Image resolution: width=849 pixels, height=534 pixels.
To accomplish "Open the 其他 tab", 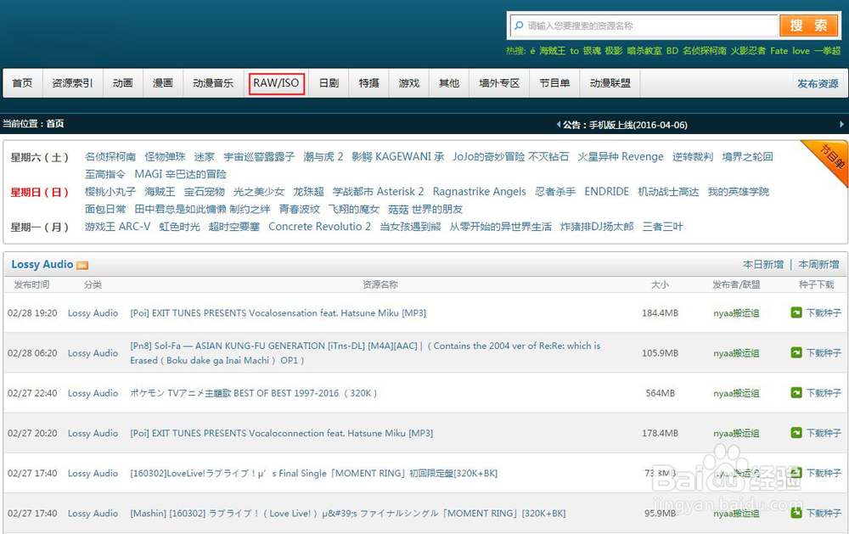I will [x=449, y=83].
